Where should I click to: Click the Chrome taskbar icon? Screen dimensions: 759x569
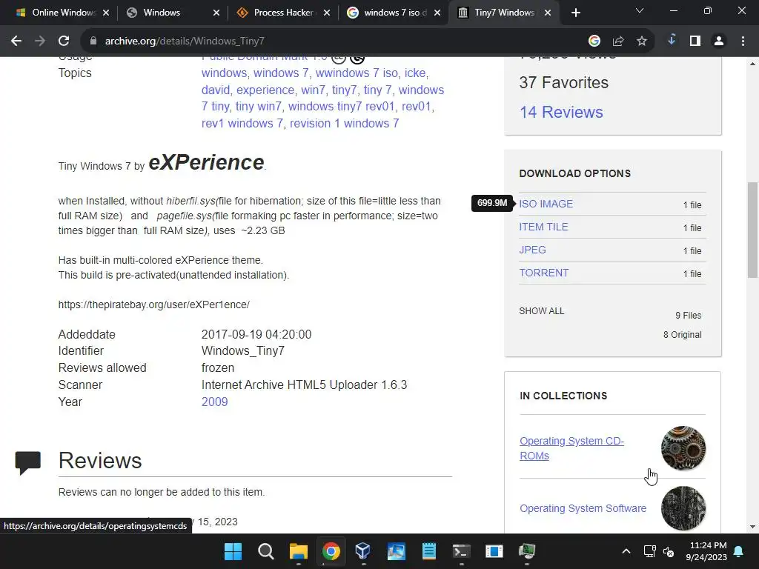(331, 551)
